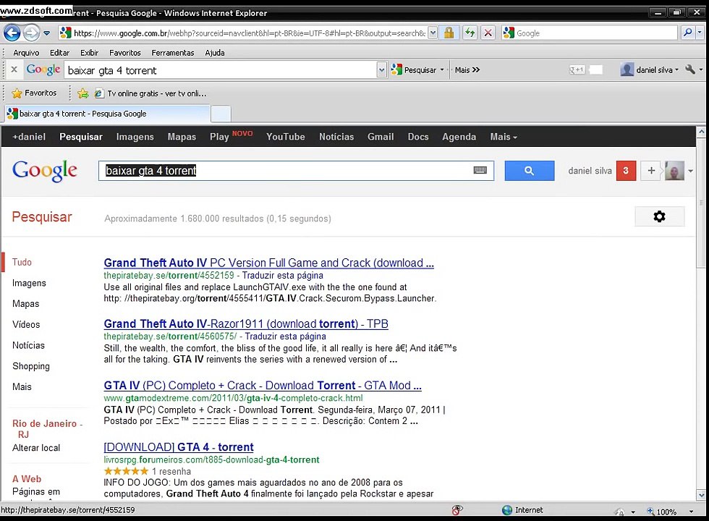Click the page scrollbar down arrow
709x521 pixels.
click(701, 494)
